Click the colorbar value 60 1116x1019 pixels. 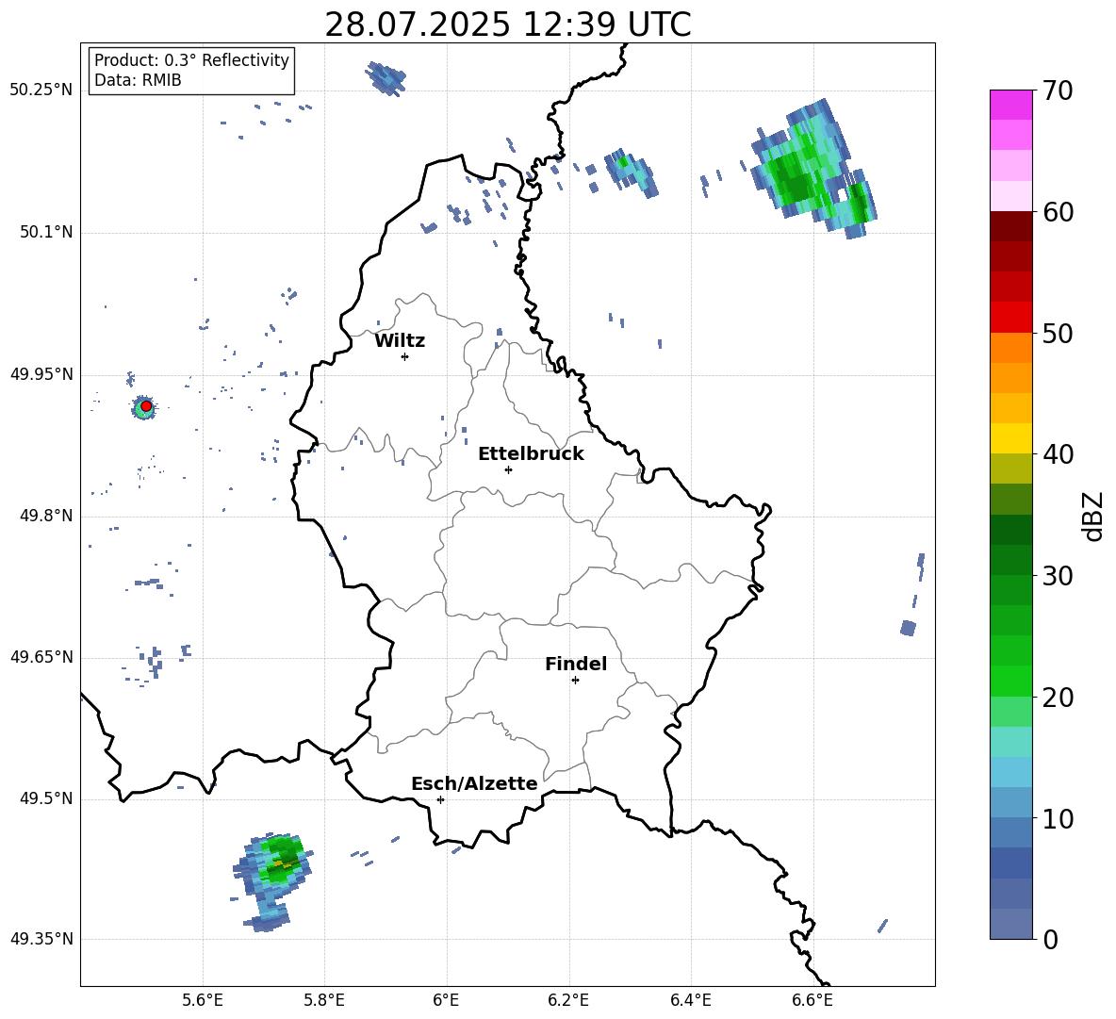[1058, 212]
